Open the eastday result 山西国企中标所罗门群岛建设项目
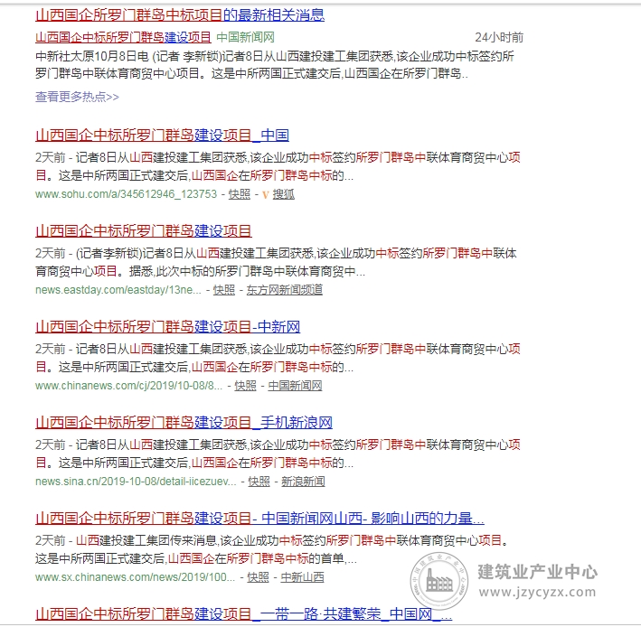 (144, 231)
